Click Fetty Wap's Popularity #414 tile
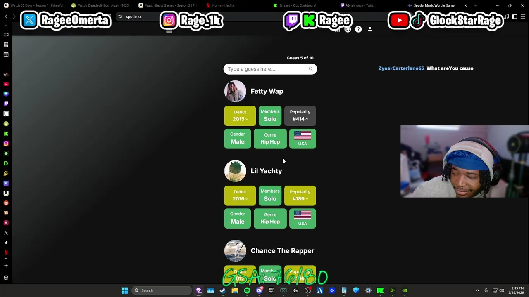 tap(300, 115)
